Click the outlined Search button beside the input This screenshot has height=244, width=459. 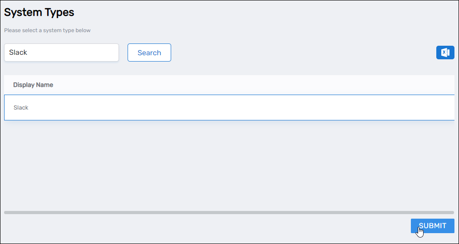149,53
